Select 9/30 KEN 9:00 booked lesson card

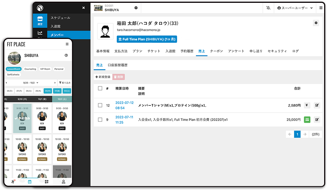(x=22, y=118)
